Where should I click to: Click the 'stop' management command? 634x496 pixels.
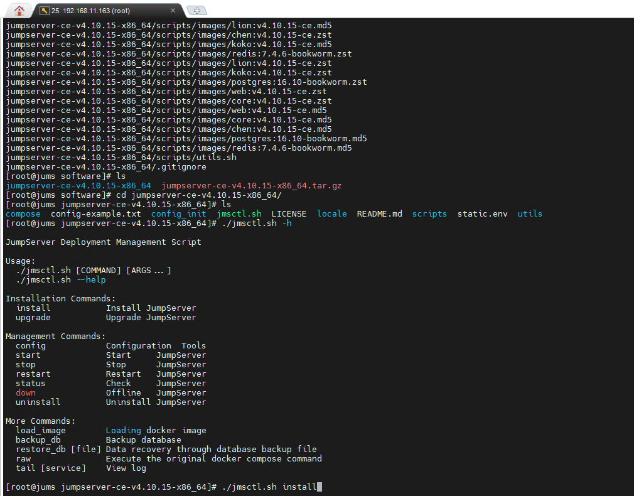click(x=26, y=365)
